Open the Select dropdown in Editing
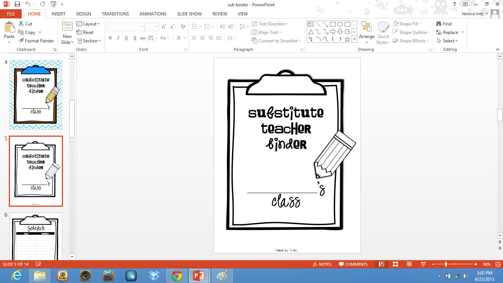Image resolution: width=503 pixels, height=283 pixels. [448, 41]
